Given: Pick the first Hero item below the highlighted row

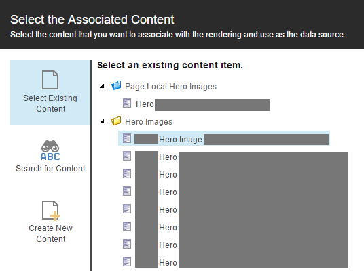Looking at the screenshot, I should [x=168, y=157].
